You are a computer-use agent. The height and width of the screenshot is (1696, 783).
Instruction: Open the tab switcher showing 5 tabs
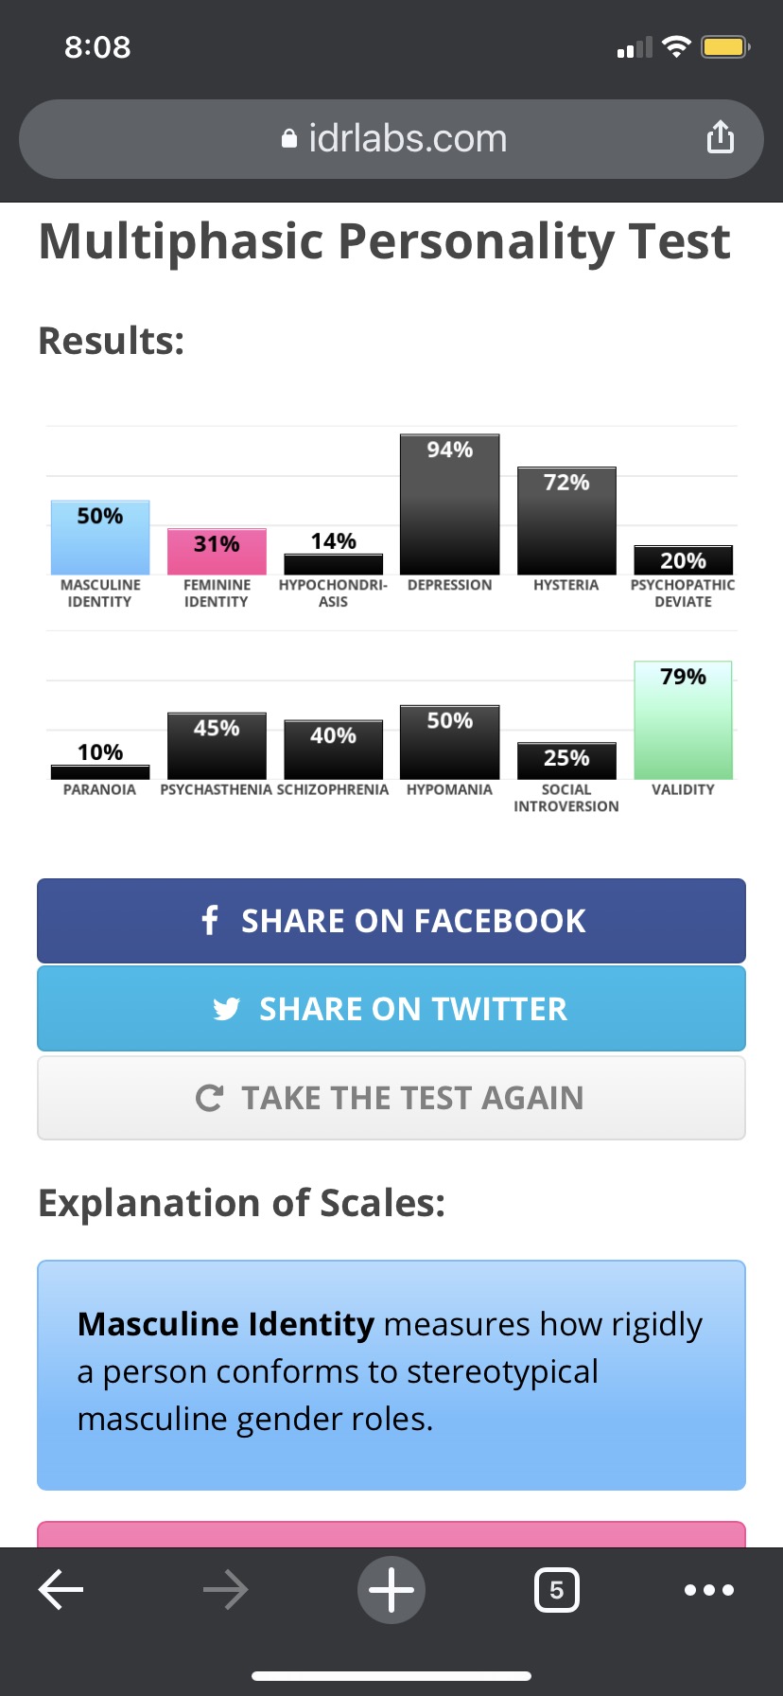pyautogui.click(x=557, y=1590)
